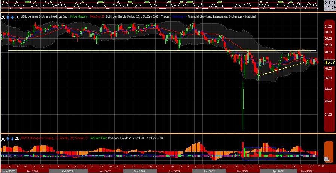Click the 64.00 price scale label
The image size is (336, 173).
coord(329,26)
